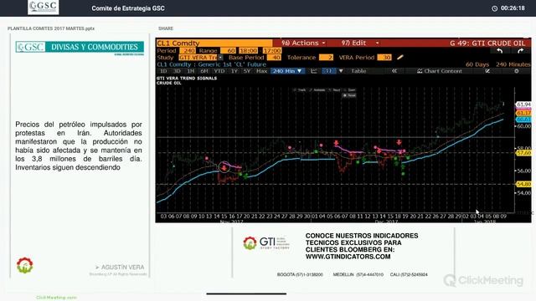Click the ClickMeeting.com link at the bottom
The width and height of the screenshot is (536, 301).
56,298
